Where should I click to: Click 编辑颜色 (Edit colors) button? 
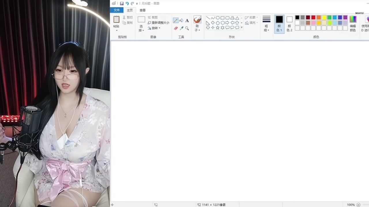point(353,24)
